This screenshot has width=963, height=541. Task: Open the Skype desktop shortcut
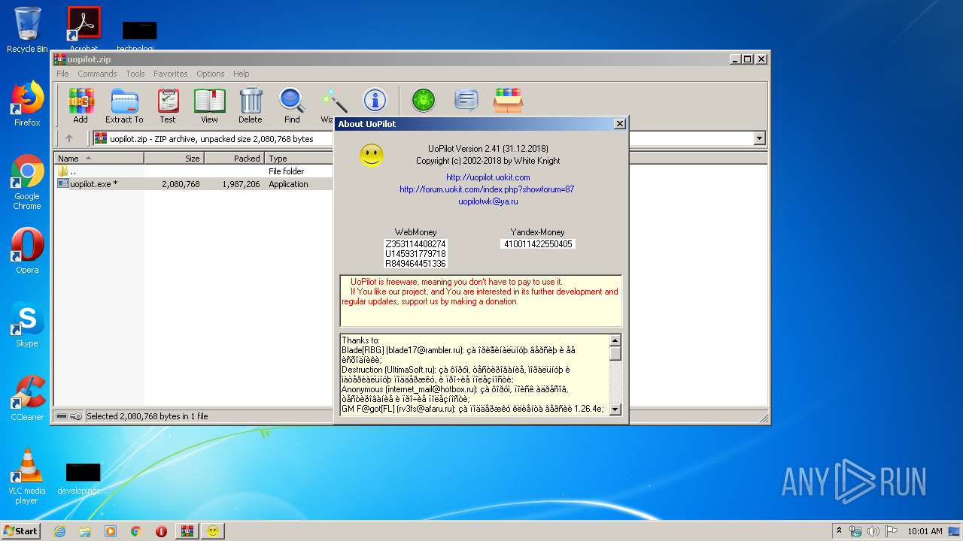pyautogui.click(x=27, y=325)
